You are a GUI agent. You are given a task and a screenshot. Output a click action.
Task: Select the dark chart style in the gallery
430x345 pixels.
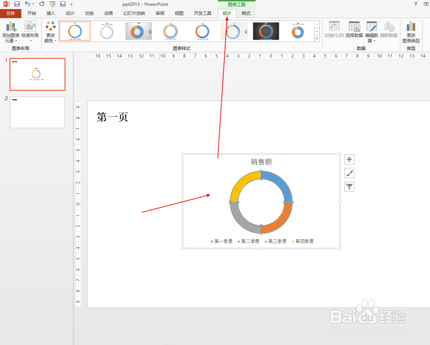pos(266,31)
